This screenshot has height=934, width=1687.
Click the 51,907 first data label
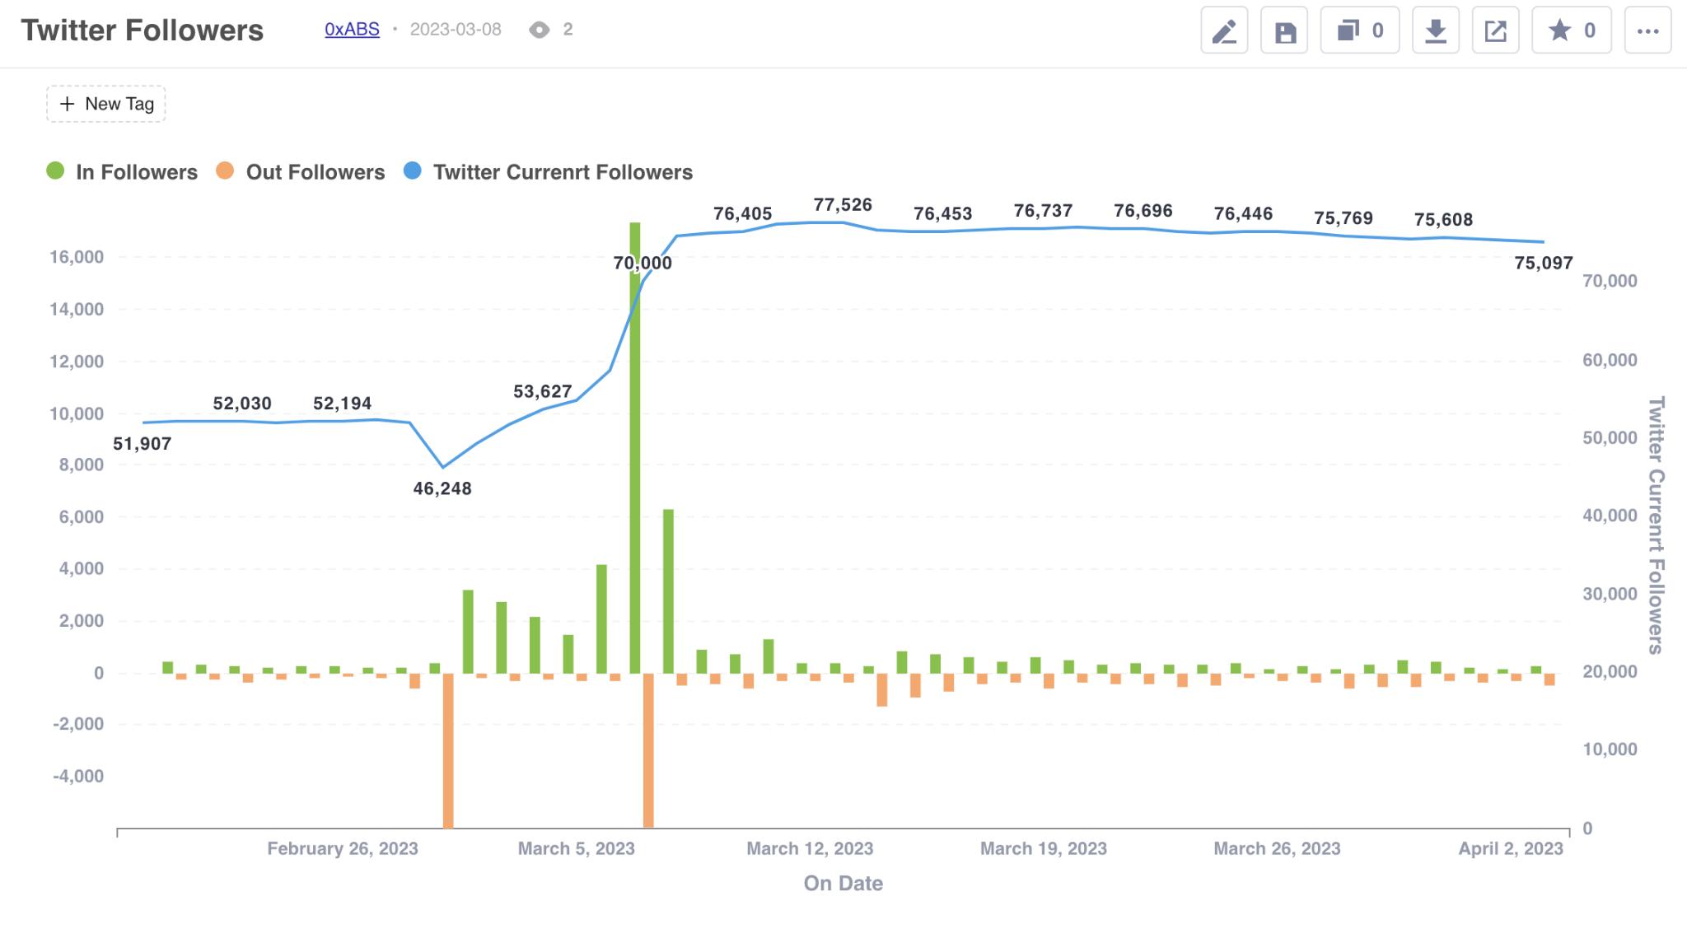point(143,444)
